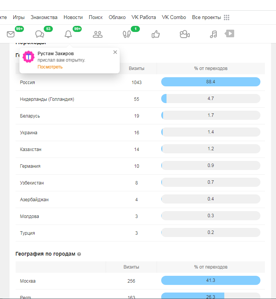
Task: Click Облако in the top navigation
Action: (x=117, y=17)
